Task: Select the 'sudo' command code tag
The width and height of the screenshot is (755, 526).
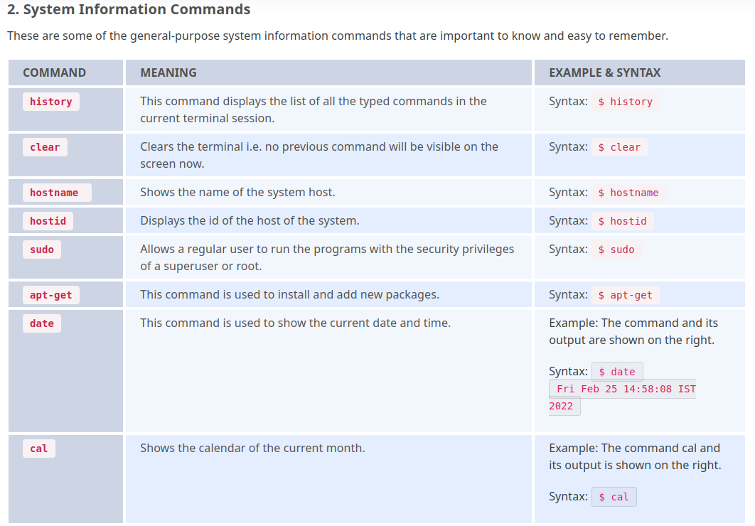Action: 42,249
